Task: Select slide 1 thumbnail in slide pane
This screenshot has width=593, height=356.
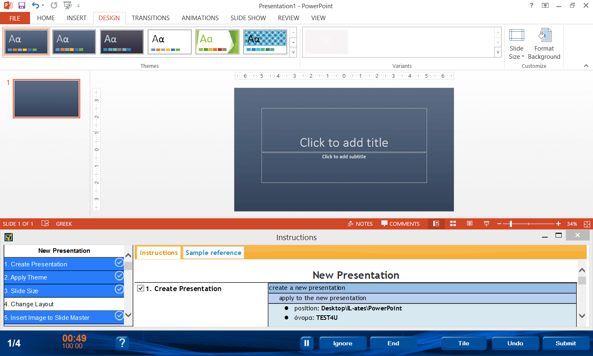Action: [x=47, y=99]
